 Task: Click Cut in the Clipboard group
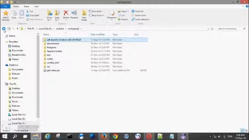30,11
